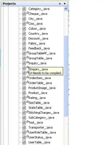Click the UserStatus_.java file icon

24,137
